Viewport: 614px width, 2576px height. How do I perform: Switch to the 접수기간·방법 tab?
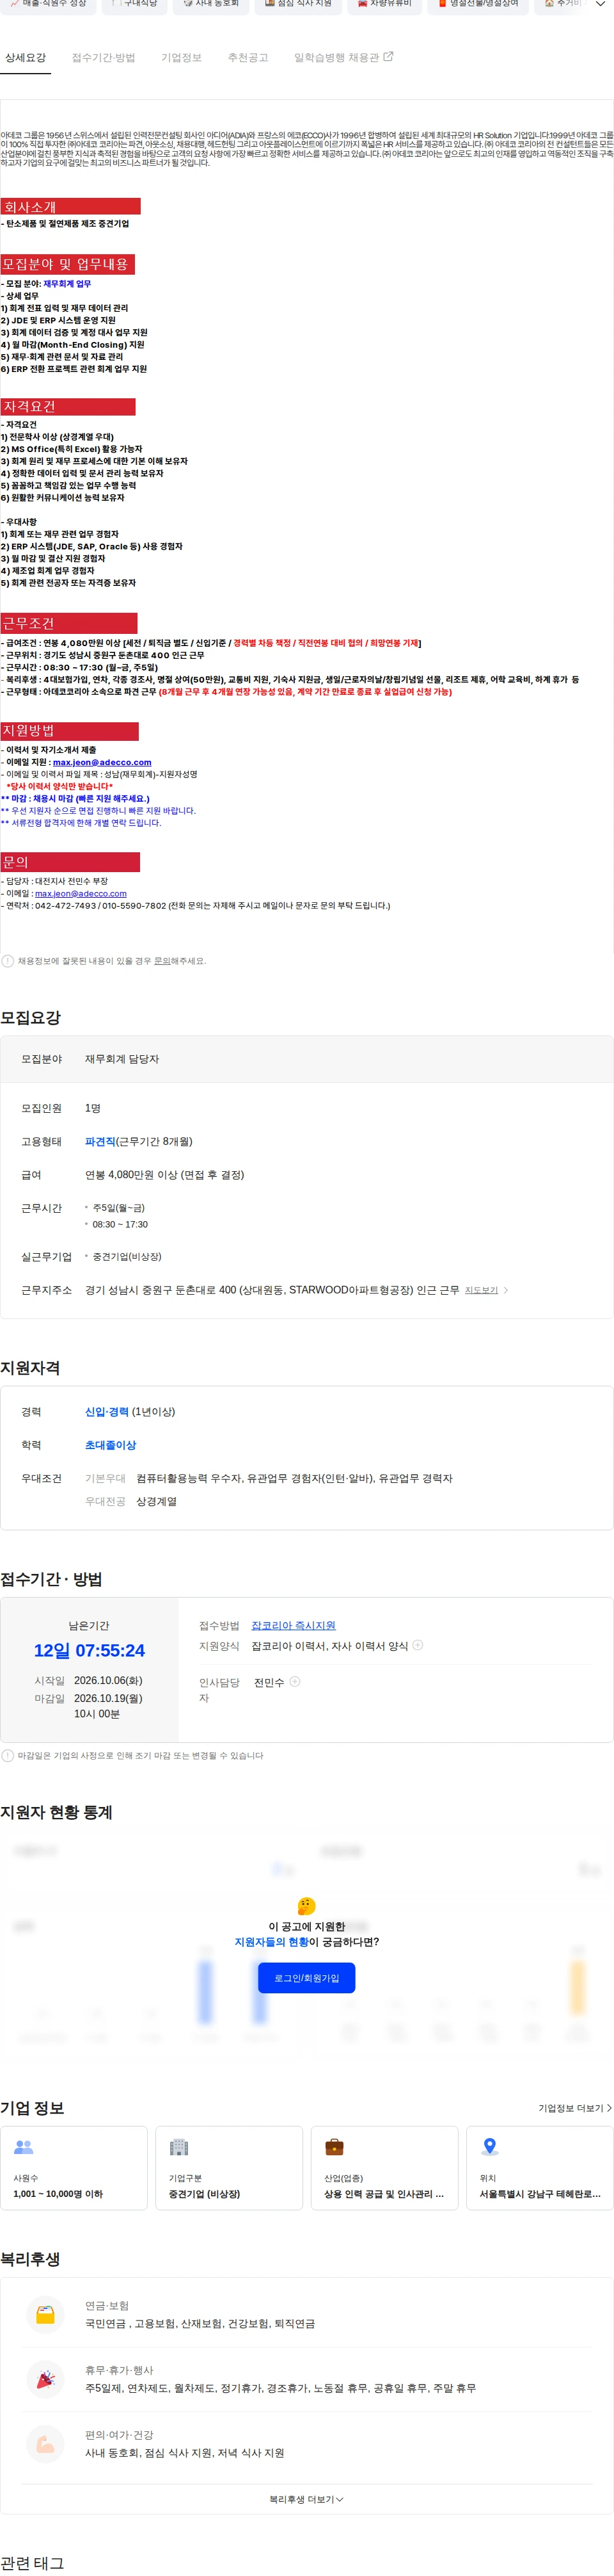point(103,58)
